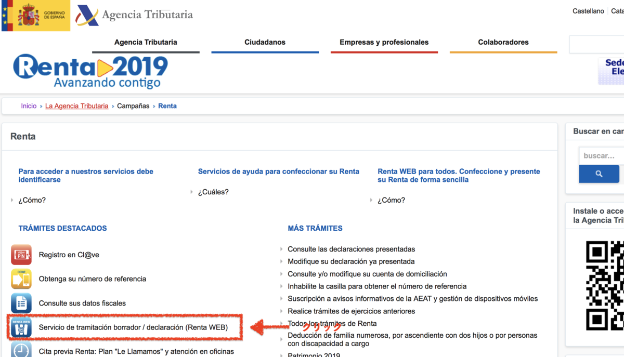This screenshot has width=624, height=357.
Task: Click the blue search magnifier button
Action: click(599, 174)
